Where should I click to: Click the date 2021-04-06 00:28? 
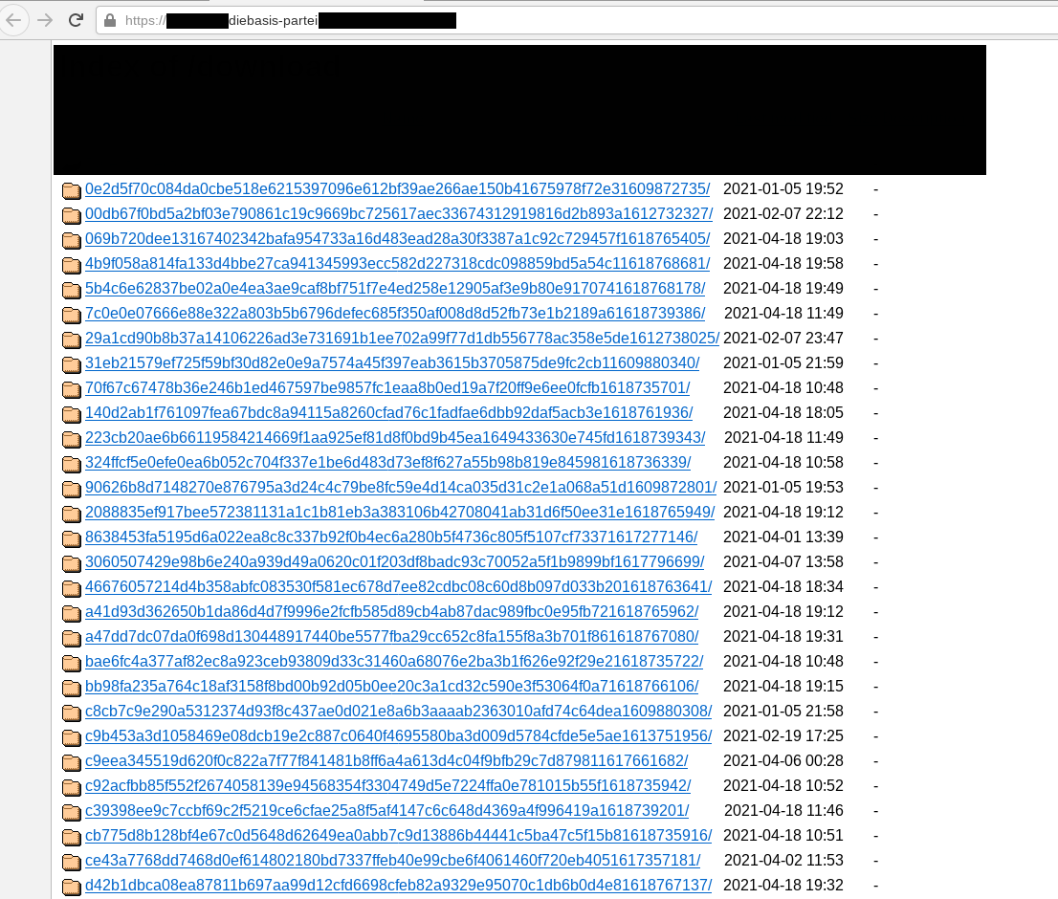coord(783,761)
